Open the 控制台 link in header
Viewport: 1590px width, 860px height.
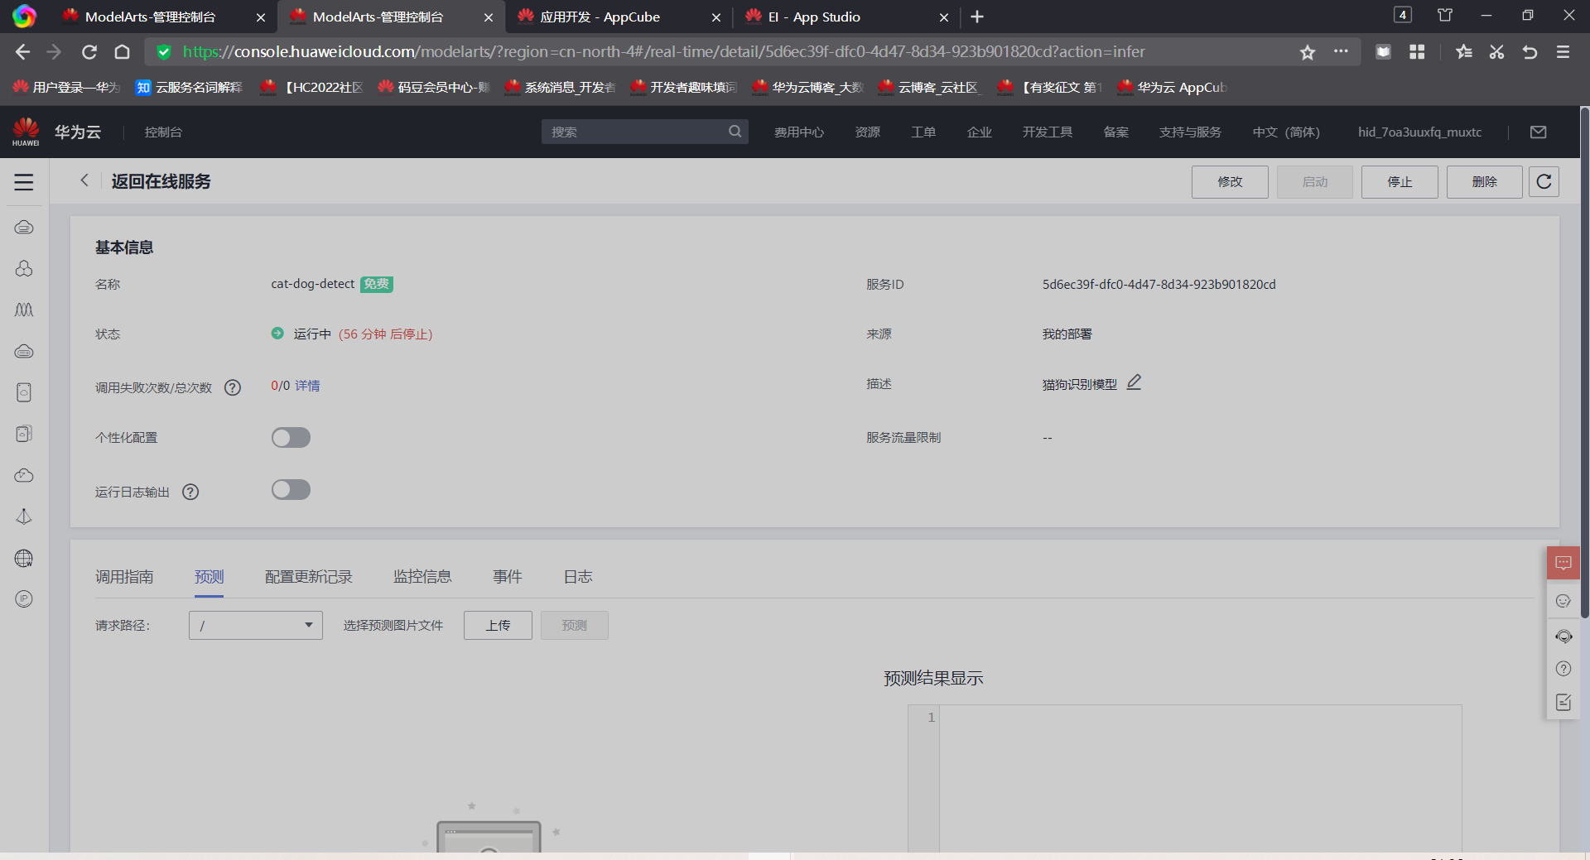[x=163, y=132]
